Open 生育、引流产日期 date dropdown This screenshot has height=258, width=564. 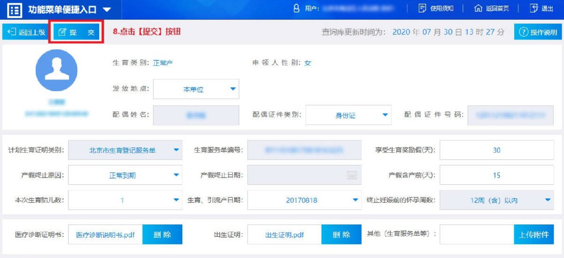click(x=305, y=200)
